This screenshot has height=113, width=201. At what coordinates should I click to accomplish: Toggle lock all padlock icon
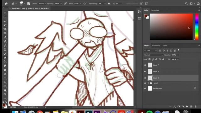point(163,59)
